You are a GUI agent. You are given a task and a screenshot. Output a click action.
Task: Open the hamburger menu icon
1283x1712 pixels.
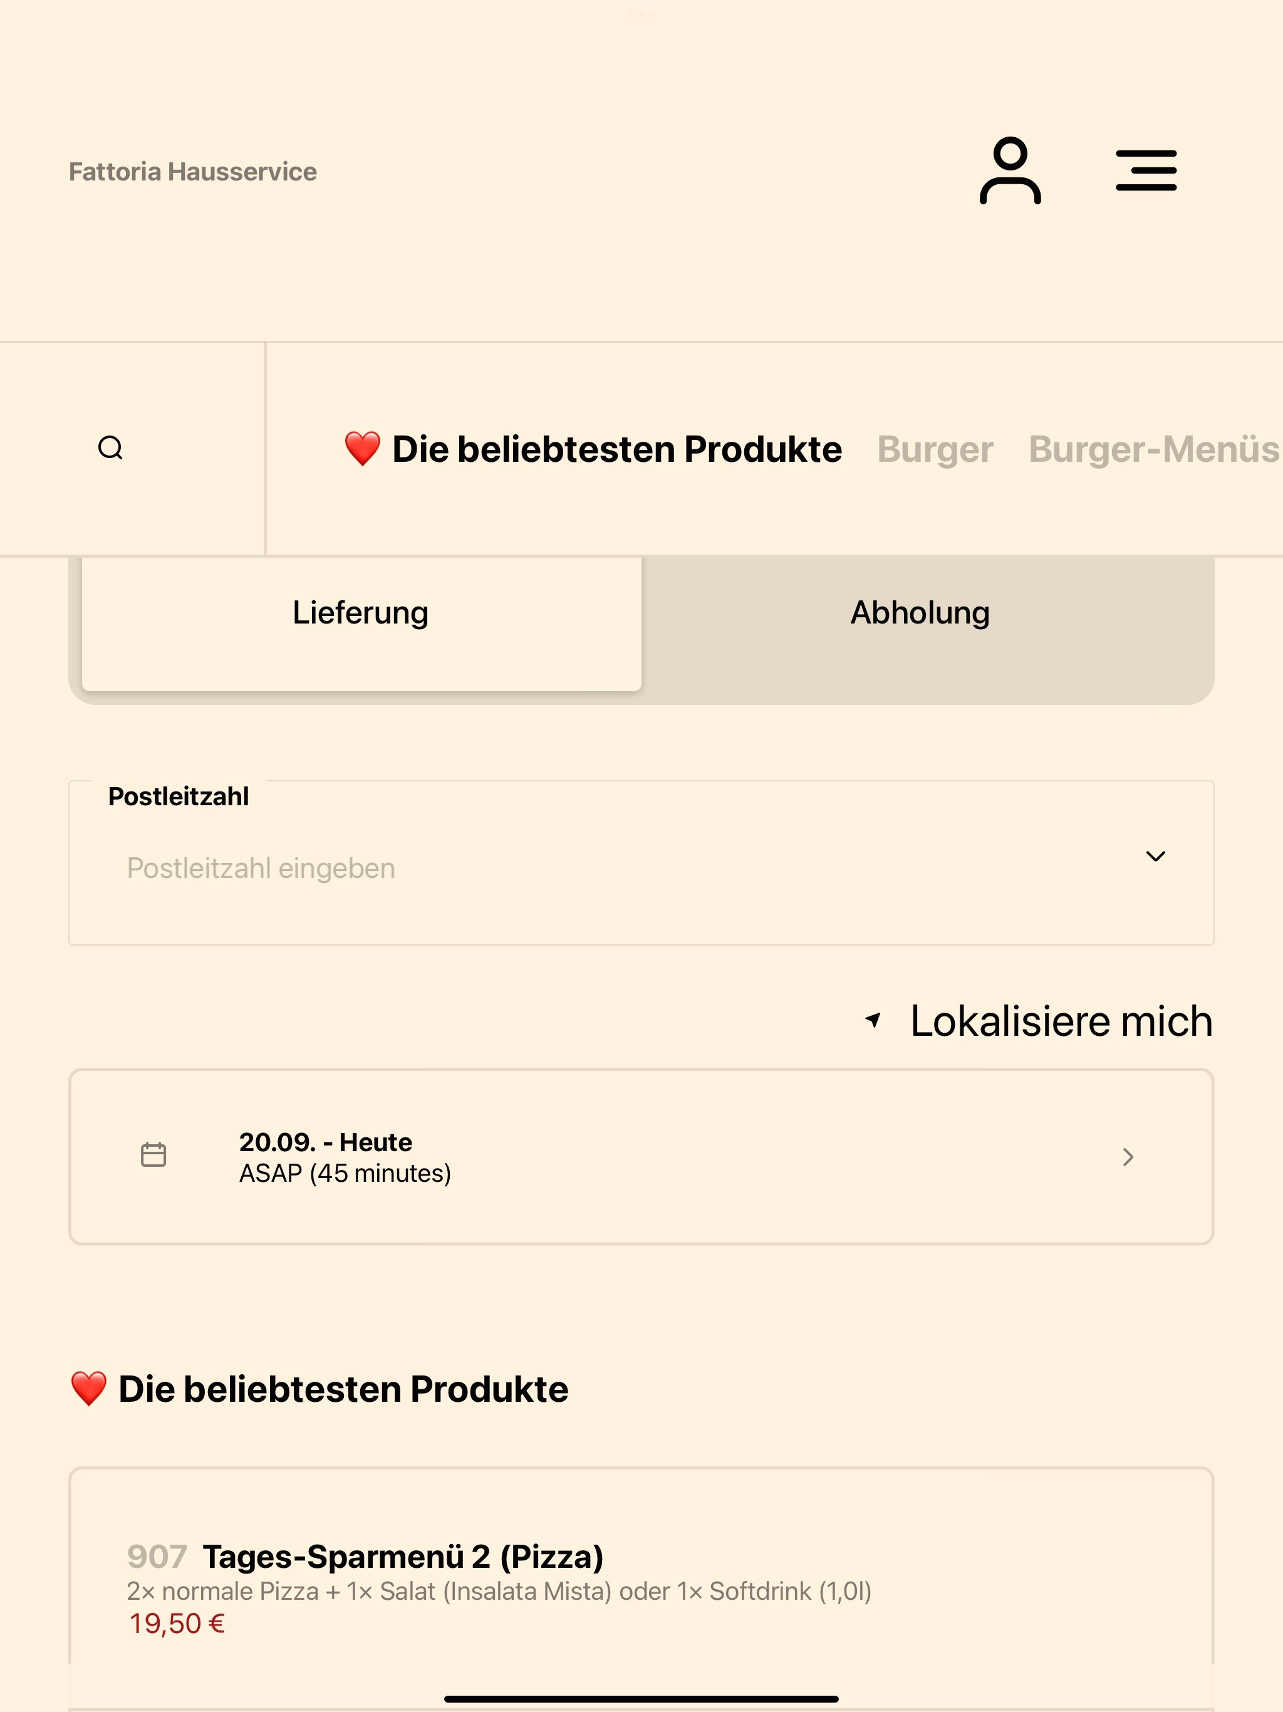click(1146, 171)
